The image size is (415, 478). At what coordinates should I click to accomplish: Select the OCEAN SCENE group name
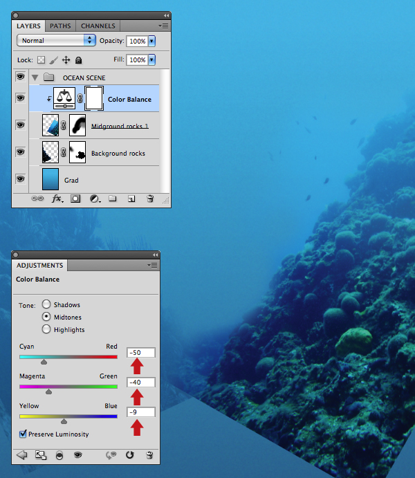pos(84,78)
